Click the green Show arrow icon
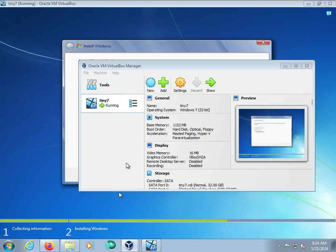The width and height of the screenshot is (336, 252). tap(211, 82)
